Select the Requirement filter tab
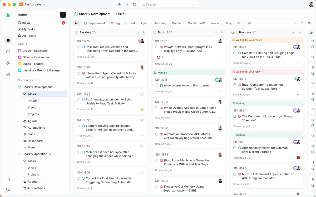The height and width of the screenshot is (197, 316). coord(95,23)
